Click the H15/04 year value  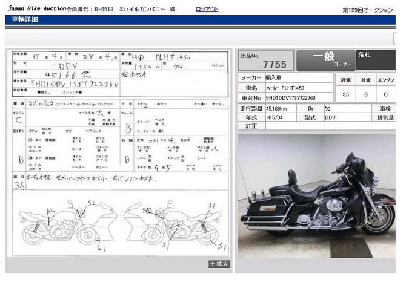[275, 117]
